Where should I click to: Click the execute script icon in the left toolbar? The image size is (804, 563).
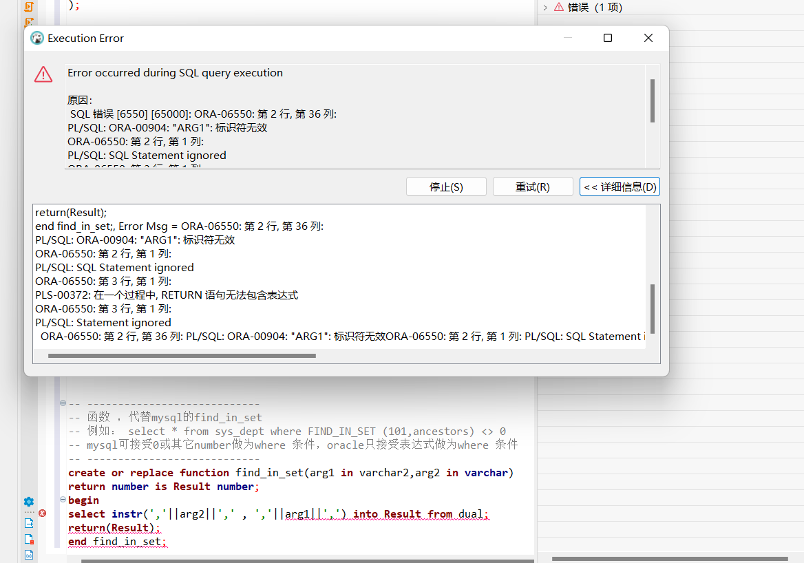pyautogui.click(x=28, y=7)
